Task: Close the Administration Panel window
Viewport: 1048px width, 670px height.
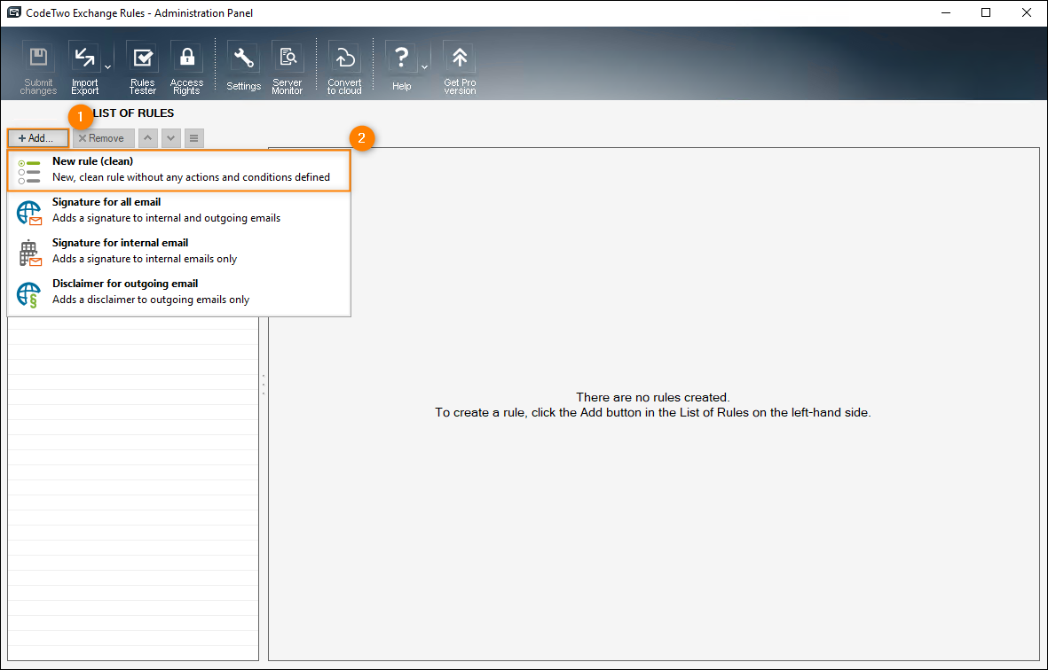Action: [1027, 12]
